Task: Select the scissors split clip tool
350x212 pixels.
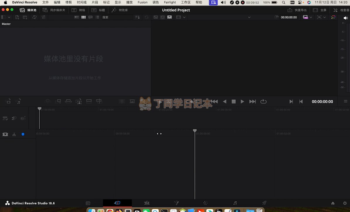Action: click(x=14, y=134)
